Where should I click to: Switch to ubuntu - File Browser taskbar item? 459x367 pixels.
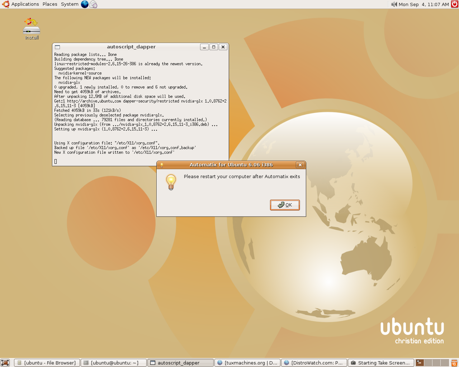tap(47, 363)
